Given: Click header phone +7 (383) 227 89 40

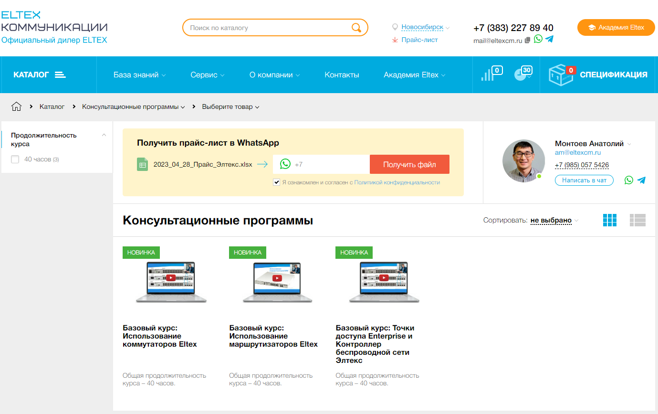Looking at the screenshot, I should point(513,28).
